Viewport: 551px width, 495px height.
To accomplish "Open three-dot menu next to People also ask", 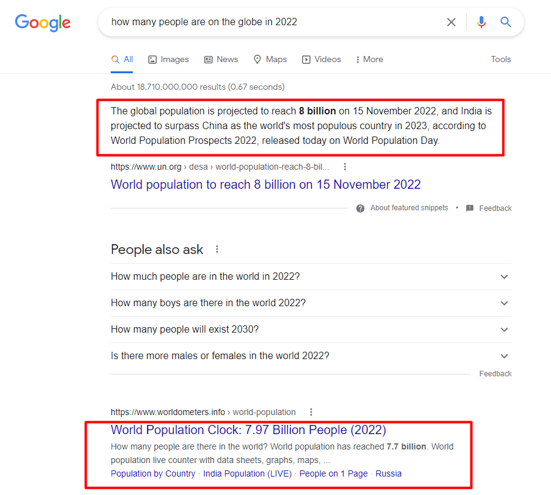I will click(x=217, y=249).
